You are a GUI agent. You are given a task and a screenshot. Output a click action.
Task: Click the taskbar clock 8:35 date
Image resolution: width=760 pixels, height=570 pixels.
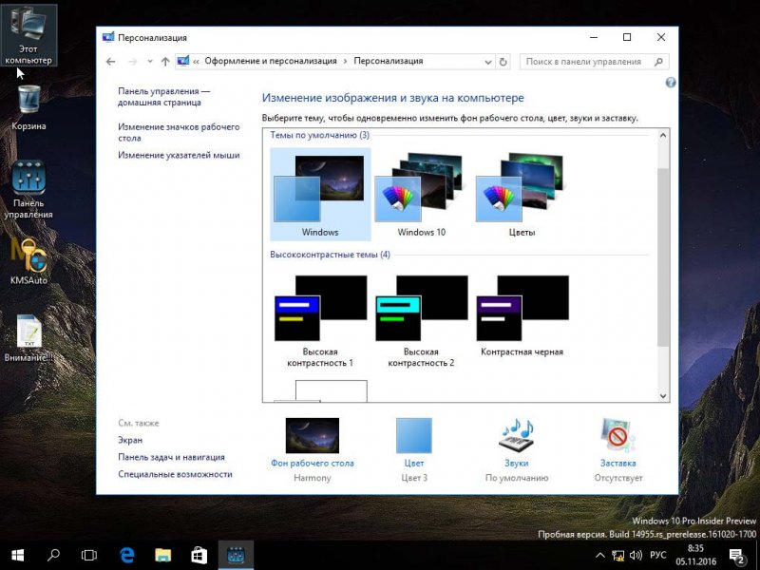pos(695,556)
